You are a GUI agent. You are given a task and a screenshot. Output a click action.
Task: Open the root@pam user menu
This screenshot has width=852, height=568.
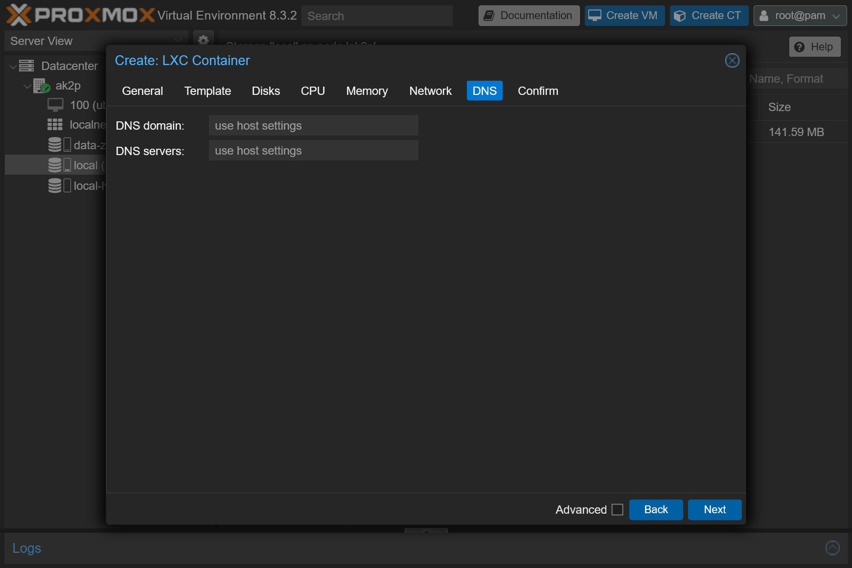pos(800,16)
